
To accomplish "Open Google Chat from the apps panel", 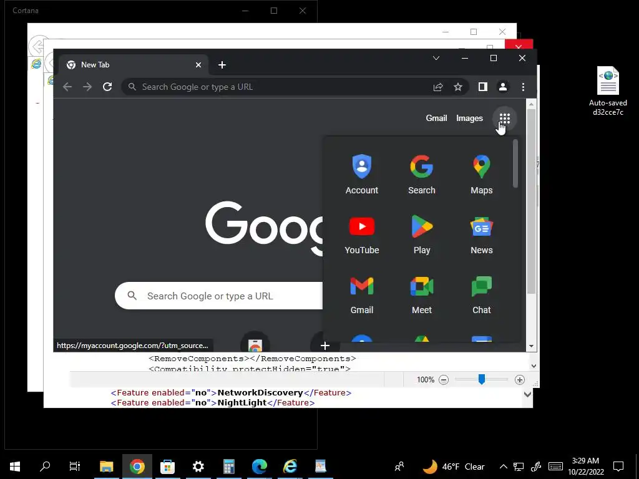I will [x=482, y=294].
